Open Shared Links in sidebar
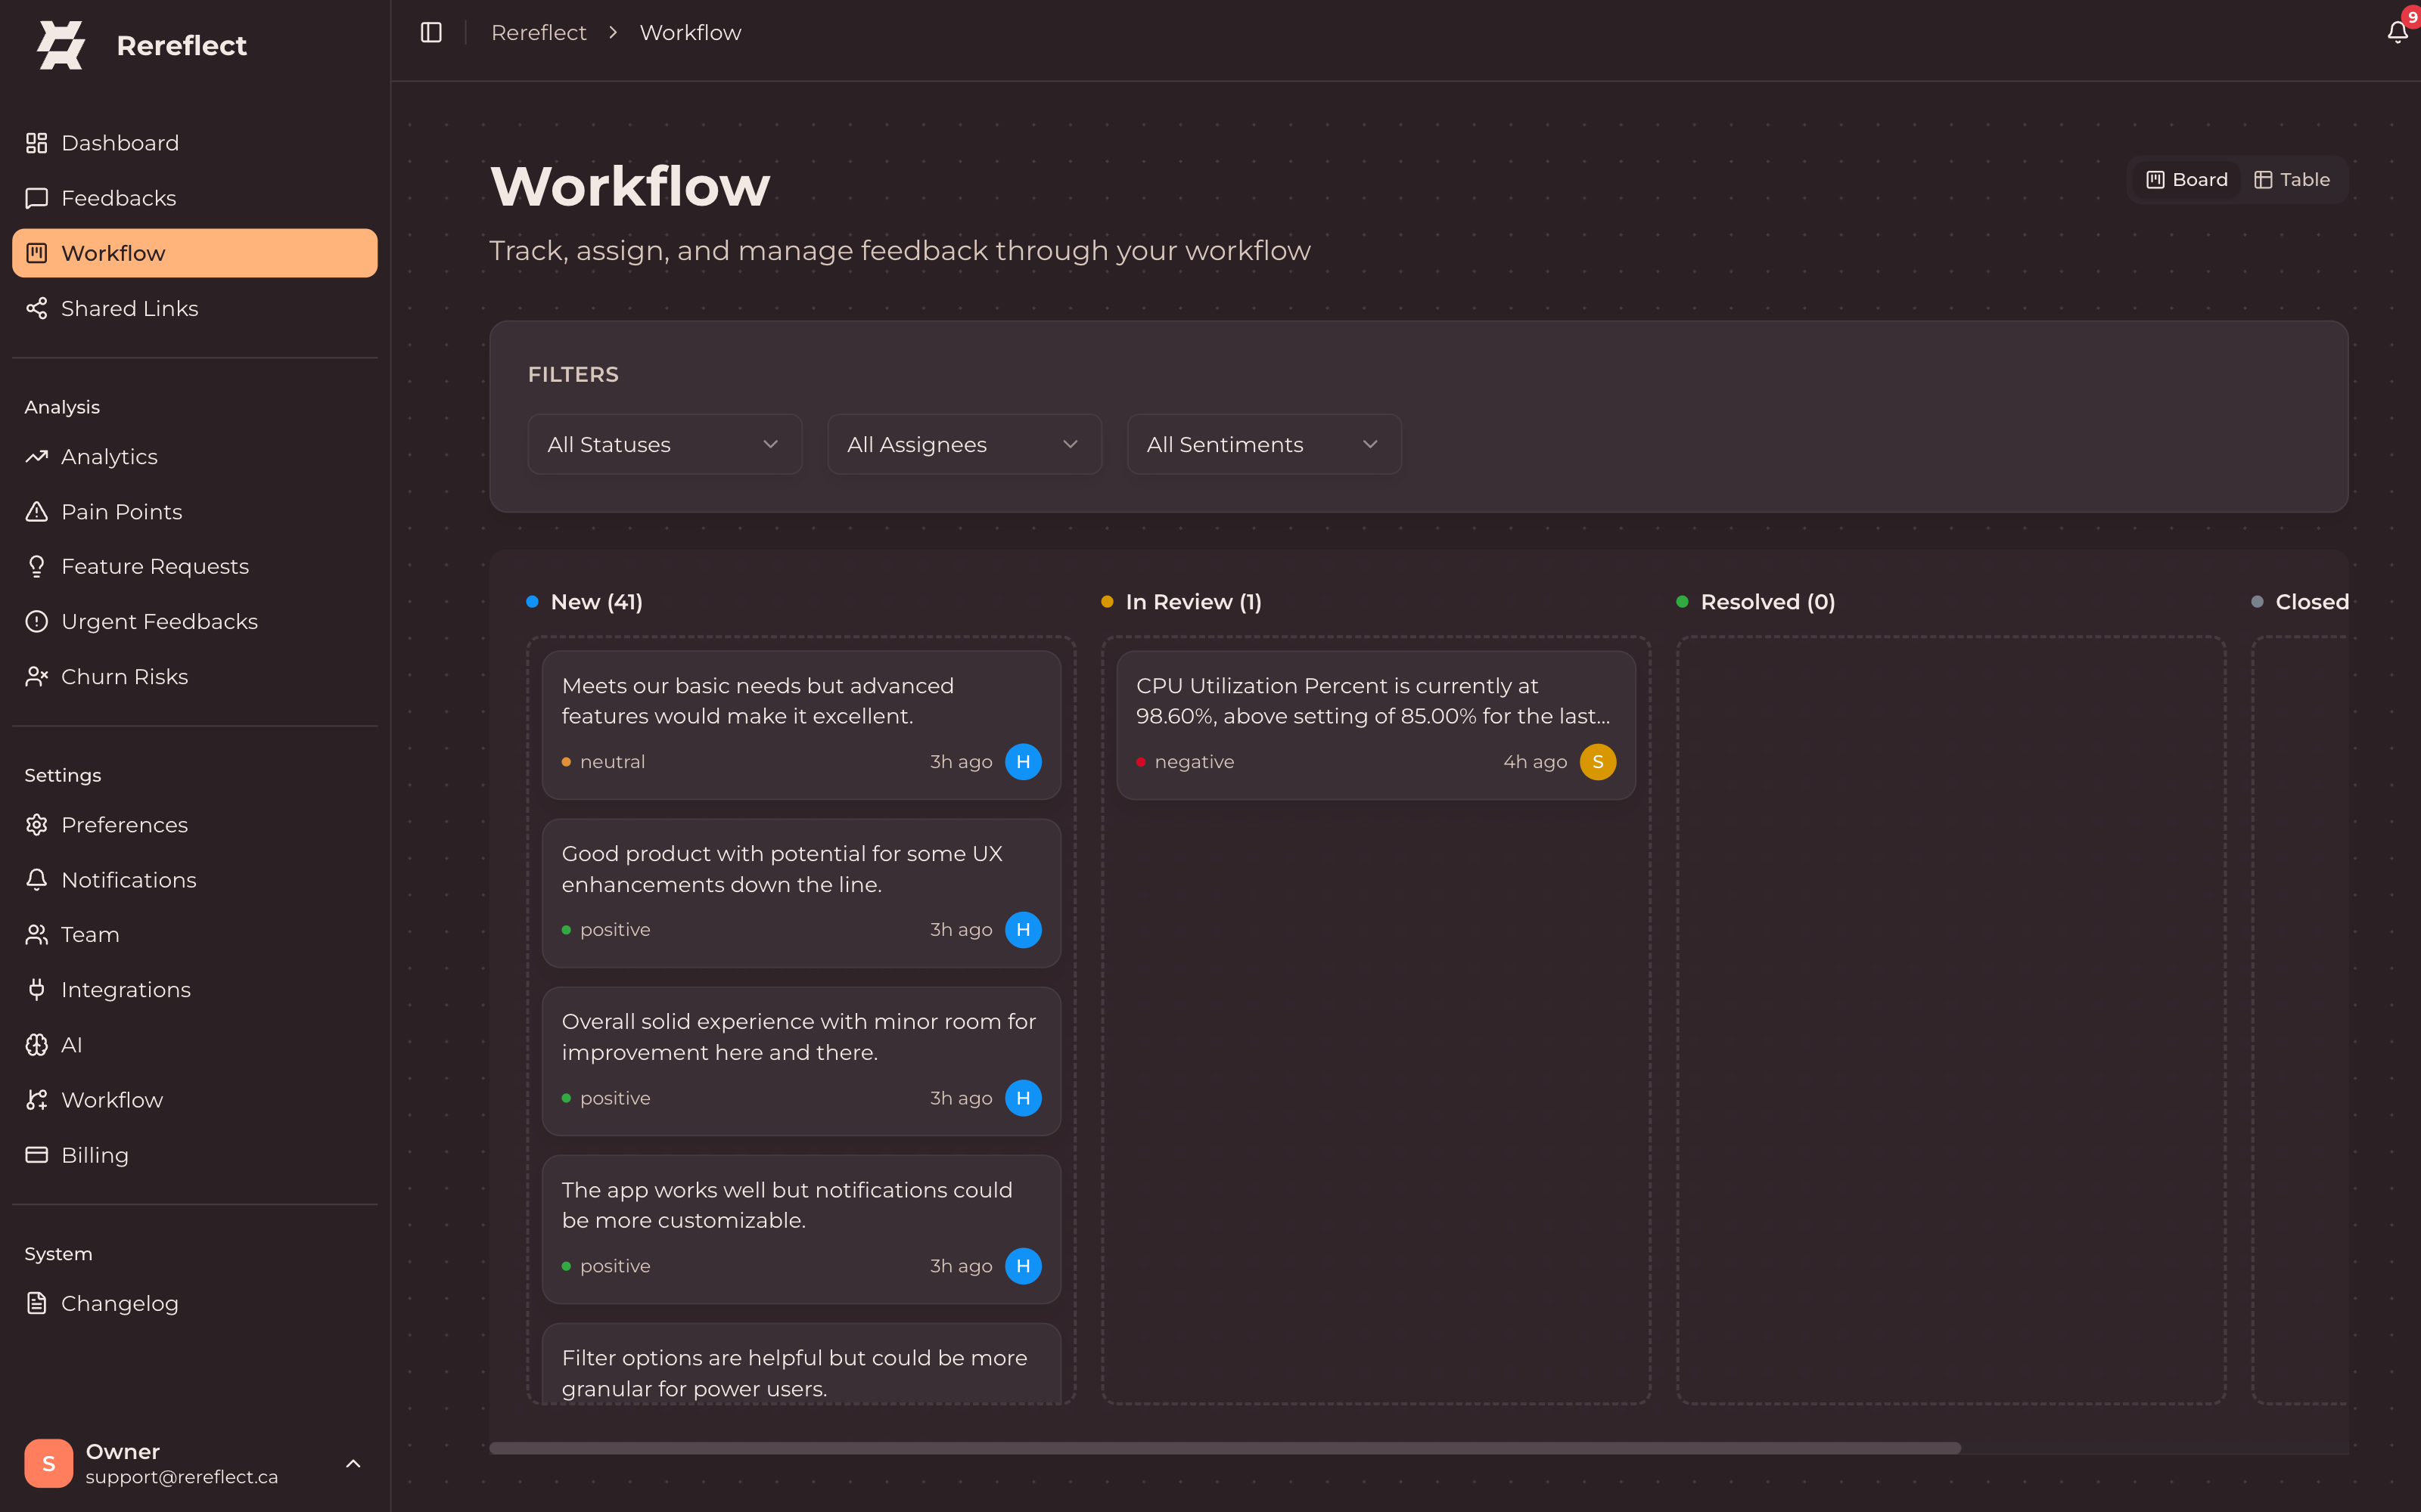The width and height of the screenshot is (2421, 1512). tap(129, 309)
